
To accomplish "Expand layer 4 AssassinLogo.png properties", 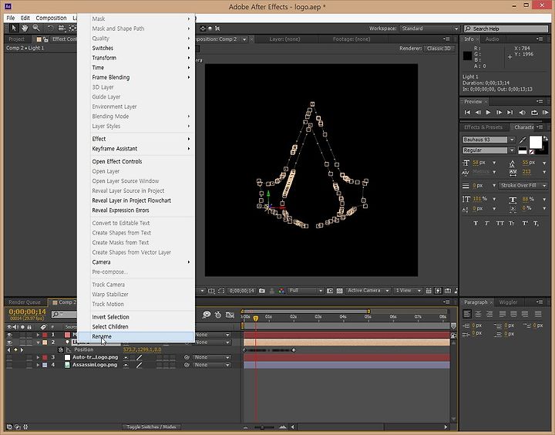I will click(38, 365).
